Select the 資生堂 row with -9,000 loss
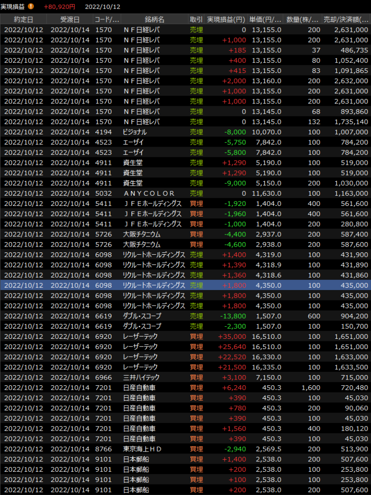Screen dimensions: 371x495 [x=185, y=183]
